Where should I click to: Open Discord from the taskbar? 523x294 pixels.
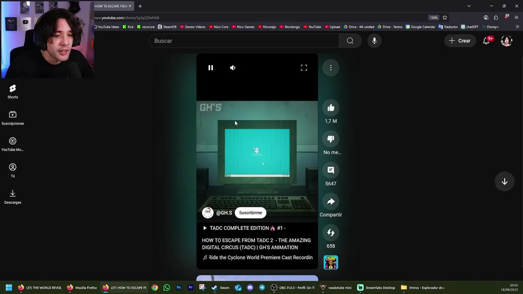pos(250,287)
